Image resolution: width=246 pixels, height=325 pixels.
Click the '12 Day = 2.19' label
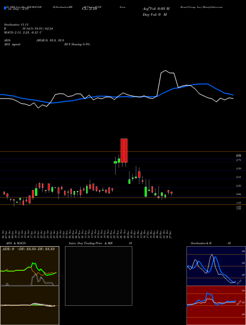pos(17,9)
